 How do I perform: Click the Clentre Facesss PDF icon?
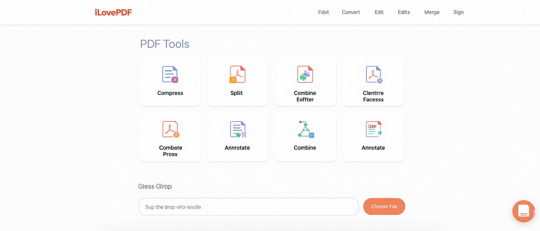374,75
